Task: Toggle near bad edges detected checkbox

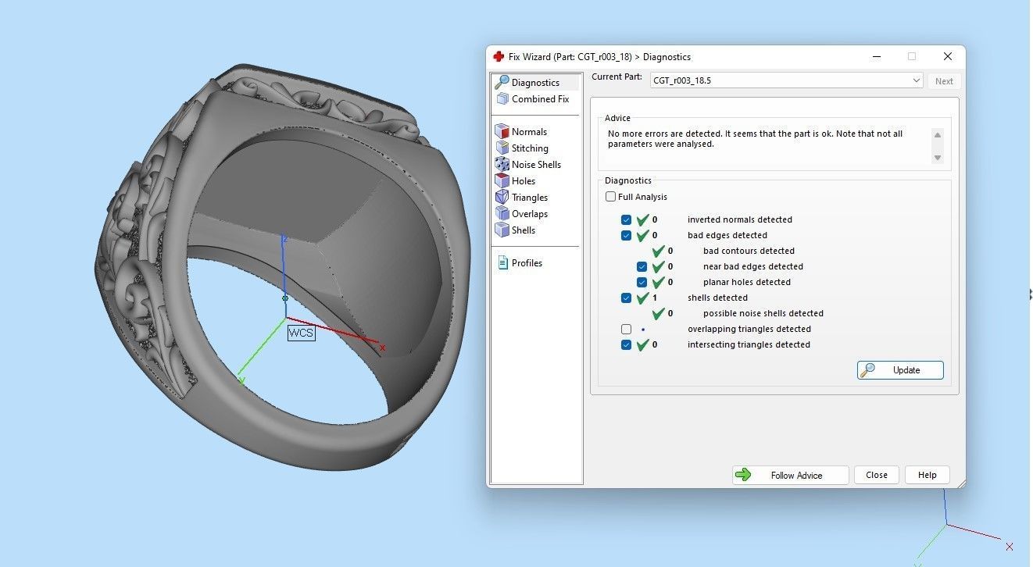Action: click(642, 266)
